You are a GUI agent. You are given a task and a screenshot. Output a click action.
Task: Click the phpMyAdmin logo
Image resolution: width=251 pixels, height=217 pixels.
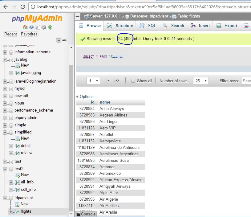tap(37, 18)
